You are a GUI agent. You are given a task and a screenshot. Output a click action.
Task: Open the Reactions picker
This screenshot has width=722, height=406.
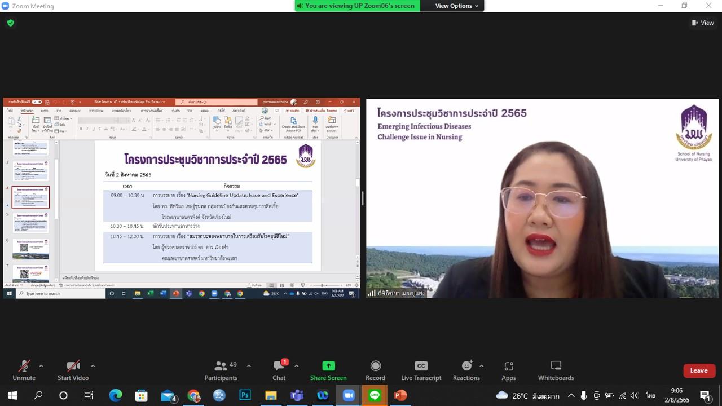(466, 370)
